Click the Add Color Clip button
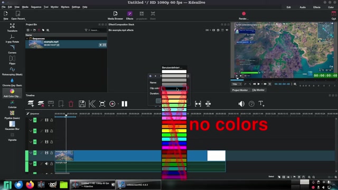Screen dimensions: 338x190 point(12,93)
